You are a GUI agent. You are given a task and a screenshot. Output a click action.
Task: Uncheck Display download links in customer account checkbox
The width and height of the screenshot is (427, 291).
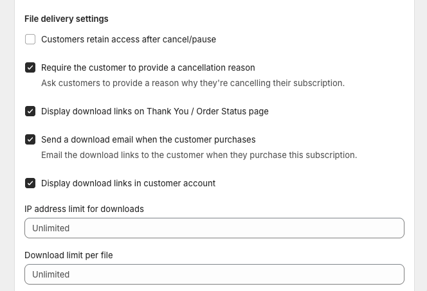30,183
